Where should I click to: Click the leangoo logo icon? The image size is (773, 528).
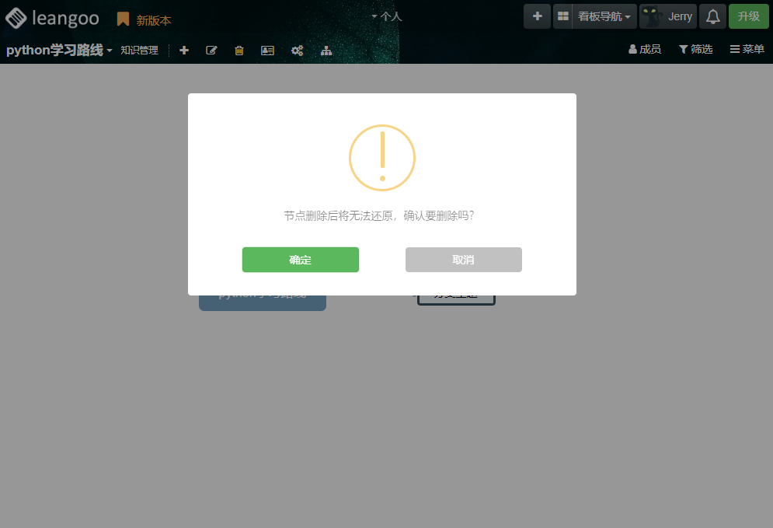point(16,18)
